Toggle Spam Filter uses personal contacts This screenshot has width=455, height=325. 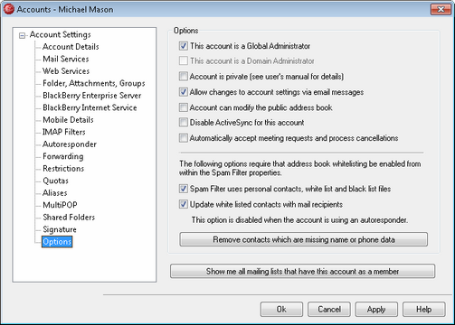pos(184,189)
